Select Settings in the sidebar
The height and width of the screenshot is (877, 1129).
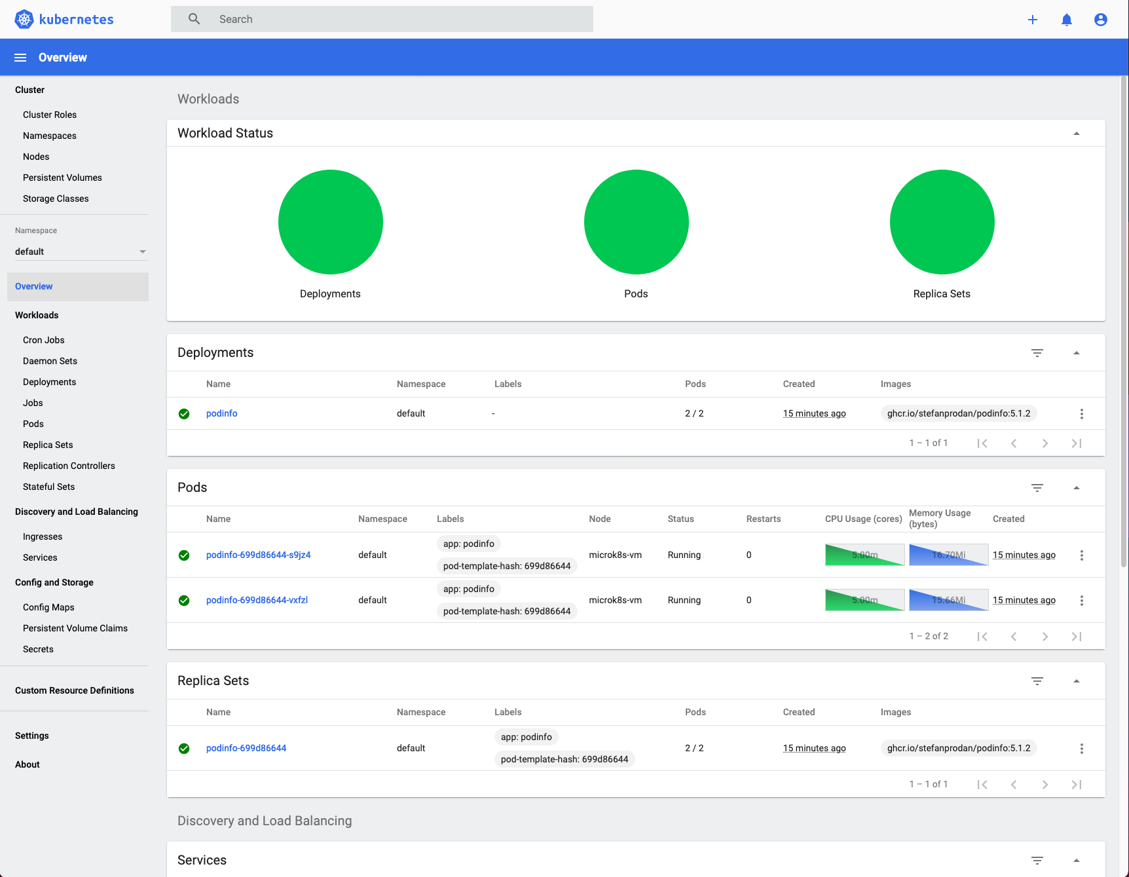[31, 736]
